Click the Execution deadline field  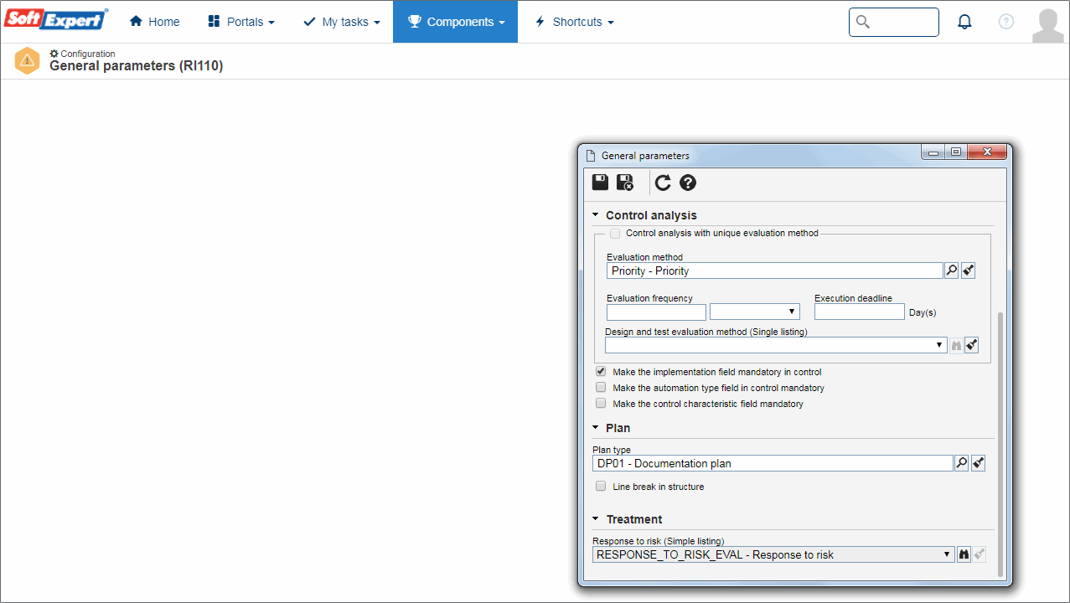860,312
